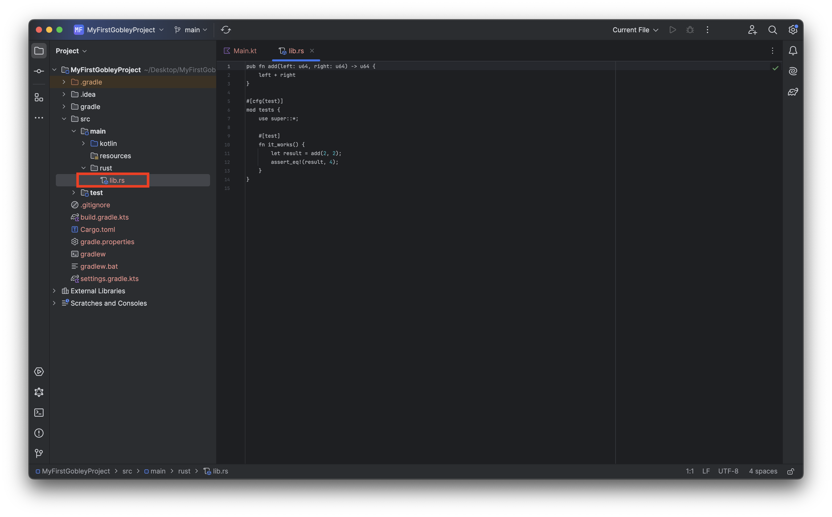The height and width of the screenshot is (517, 832).
Task: Open the Services tool window icon
Action: 39,372
